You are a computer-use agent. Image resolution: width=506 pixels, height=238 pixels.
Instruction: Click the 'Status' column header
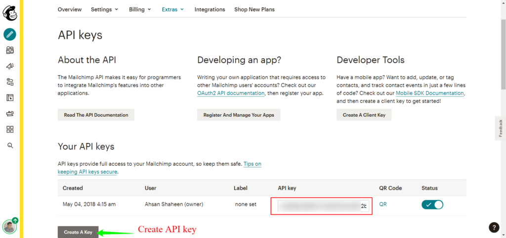click(x=429, y=188)
